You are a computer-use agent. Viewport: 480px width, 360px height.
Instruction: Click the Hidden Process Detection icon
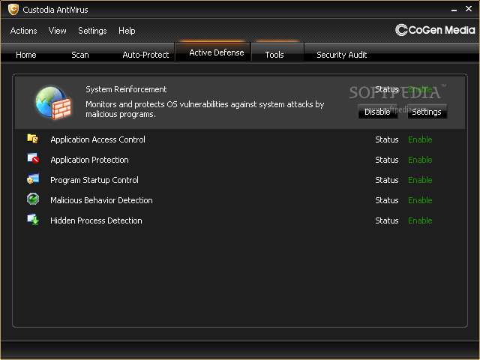coord(33,220)
